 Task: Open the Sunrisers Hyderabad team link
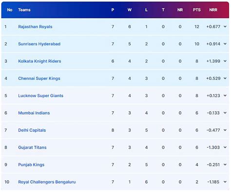(39, 44)
